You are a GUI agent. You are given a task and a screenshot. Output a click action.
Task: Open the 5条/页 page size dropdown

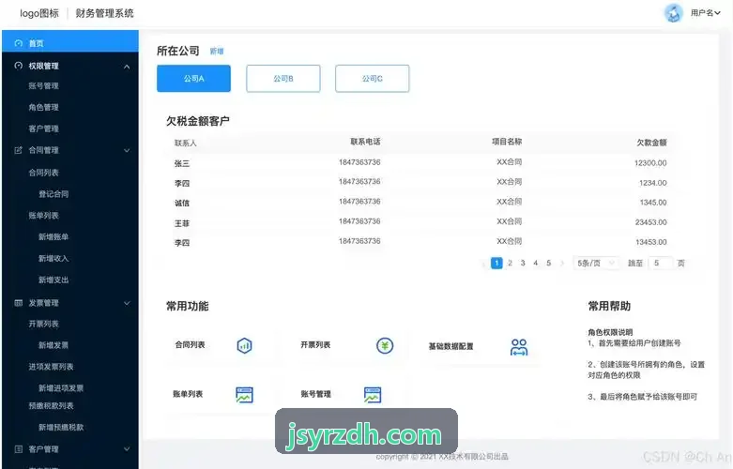click(596, 263)
